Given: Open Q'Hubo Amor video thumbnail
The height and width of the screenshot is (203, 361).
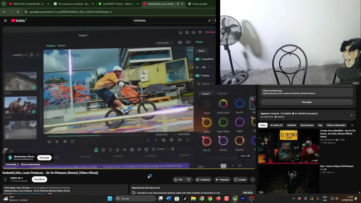Looking at the screenshot, I should click(288, 146).
